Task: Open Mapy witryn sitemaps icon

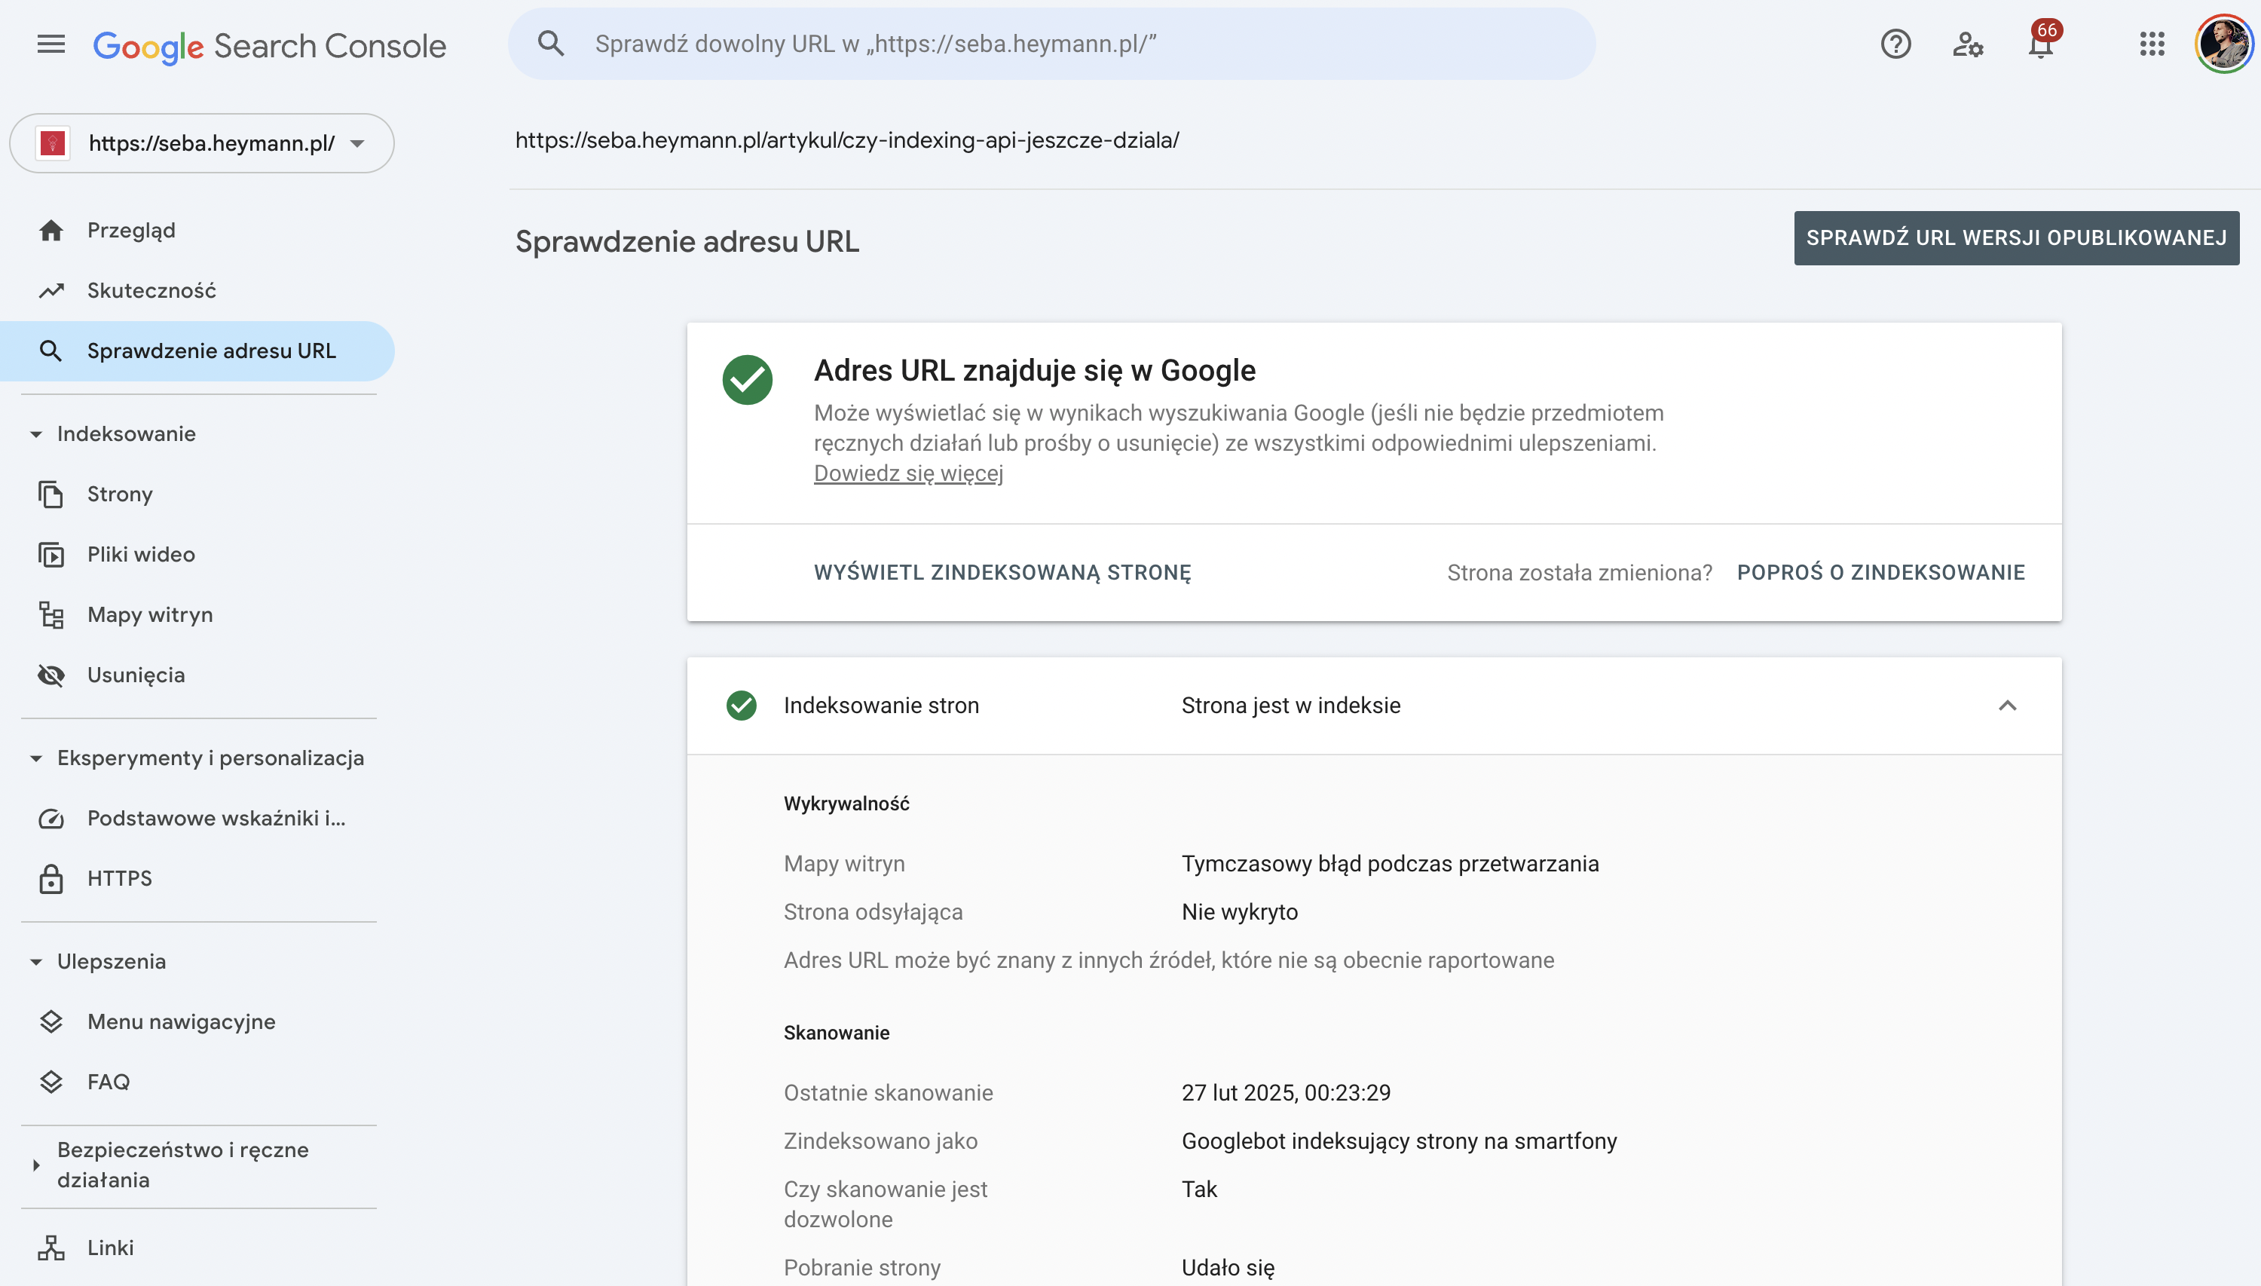Action: 51,615
